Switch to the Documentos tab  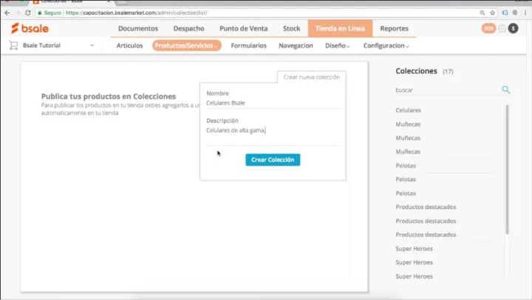(x=138, y=28)
